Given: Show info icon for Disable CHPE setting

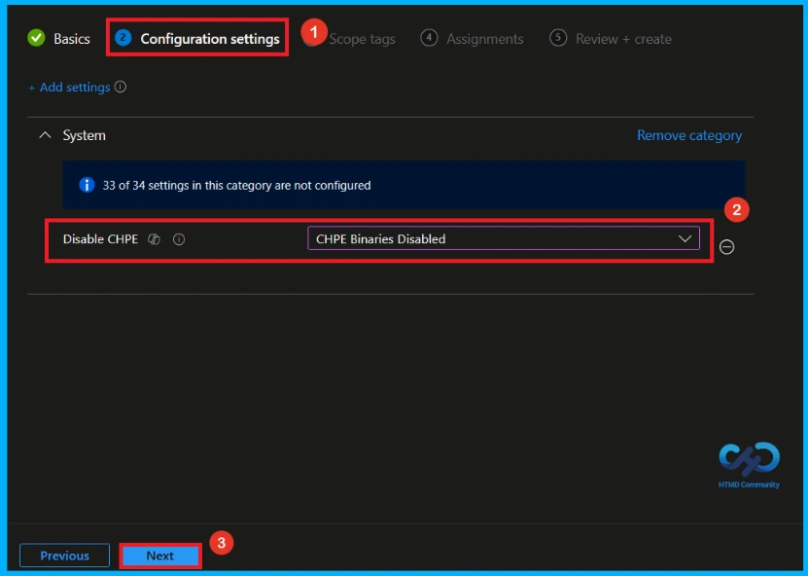Looking at the screenshot, I should click(x=179, y=239).
